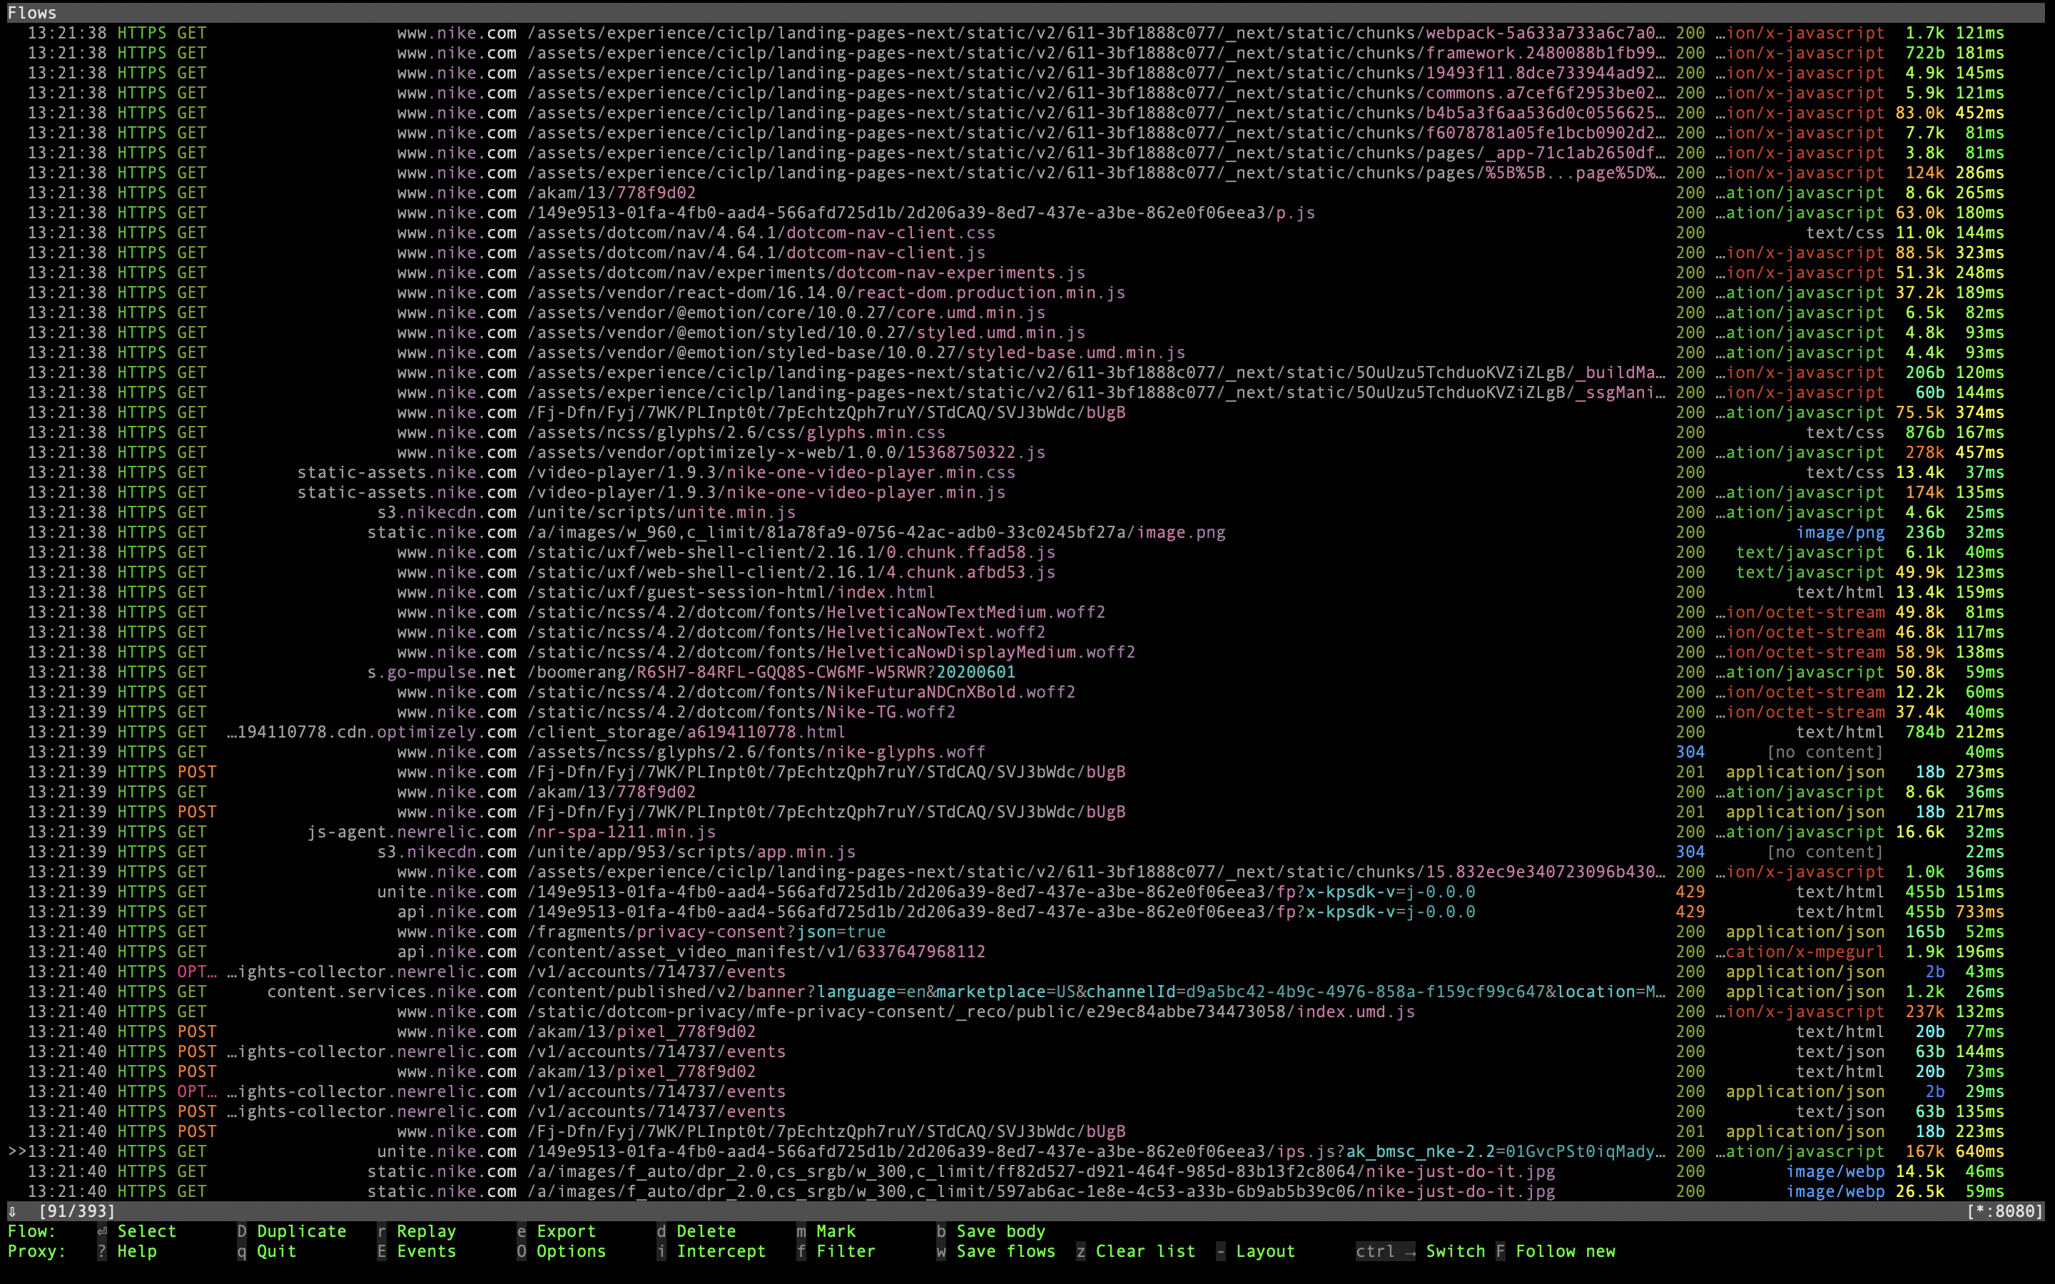The width and height of the screenshot is (2055, 1284).
Task: Select the app.min.js 304 flow
Action: (1027, 852)
